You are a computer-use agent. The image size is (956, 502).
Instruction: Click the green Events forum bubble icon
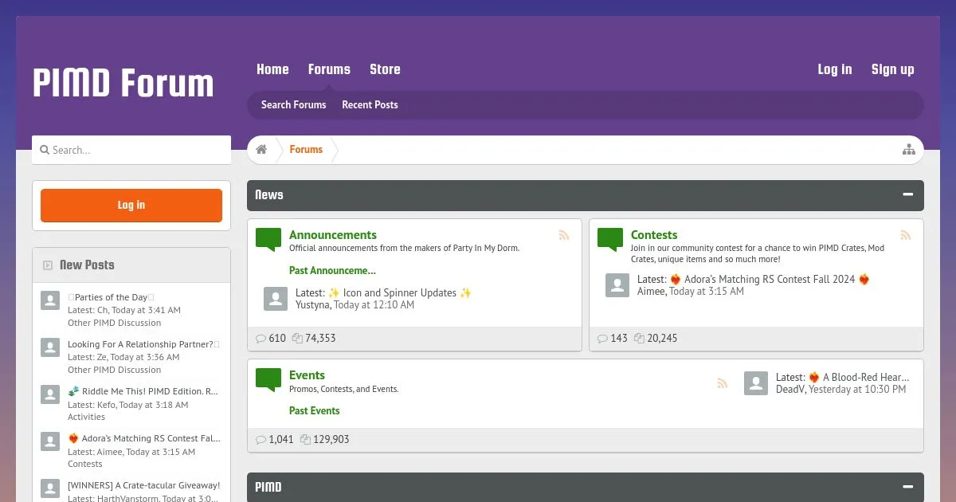(x=268, y=380)
